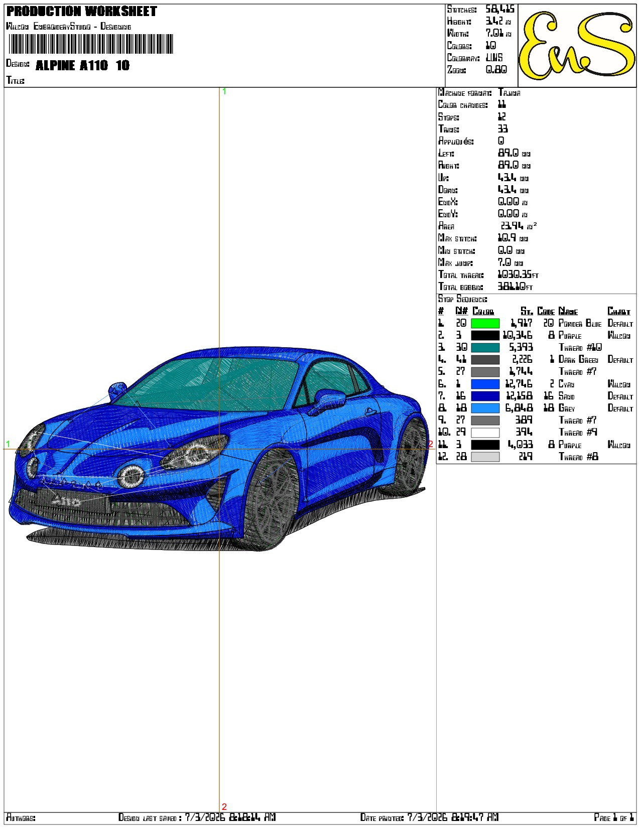This screenshot has height=828, width=640.
Task: Click the Max jump value '7.0 mm'
Action: (x=510, y=262)
